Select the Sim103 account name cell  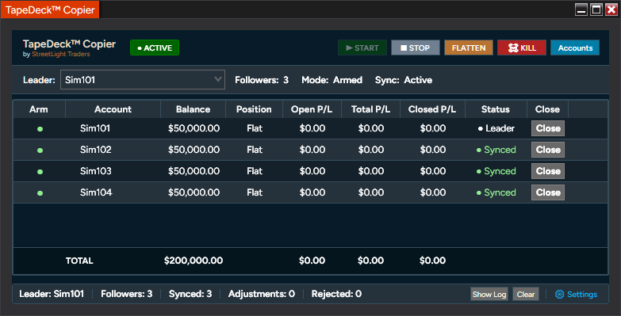pyautogui.click(x=96, y=171)
